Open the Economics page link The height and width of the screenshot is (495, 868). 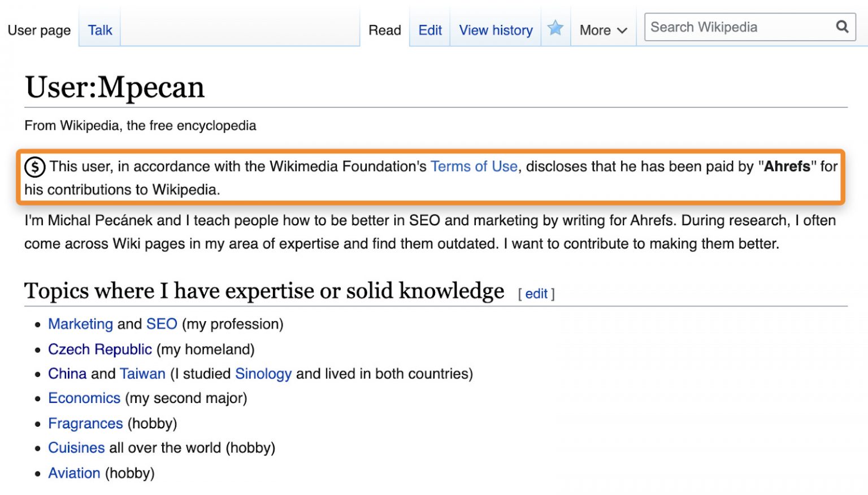84,398
